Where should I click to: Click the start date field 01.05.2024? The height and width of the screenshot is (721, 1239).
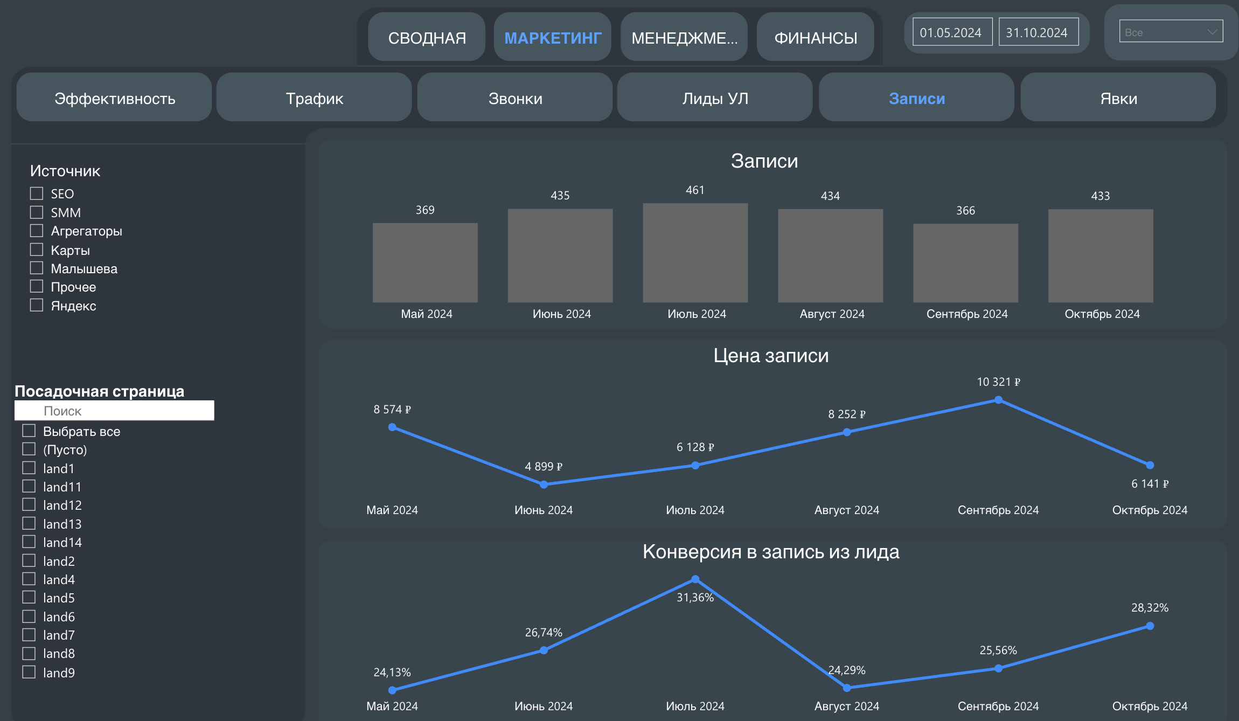click(x=952, y=32)
